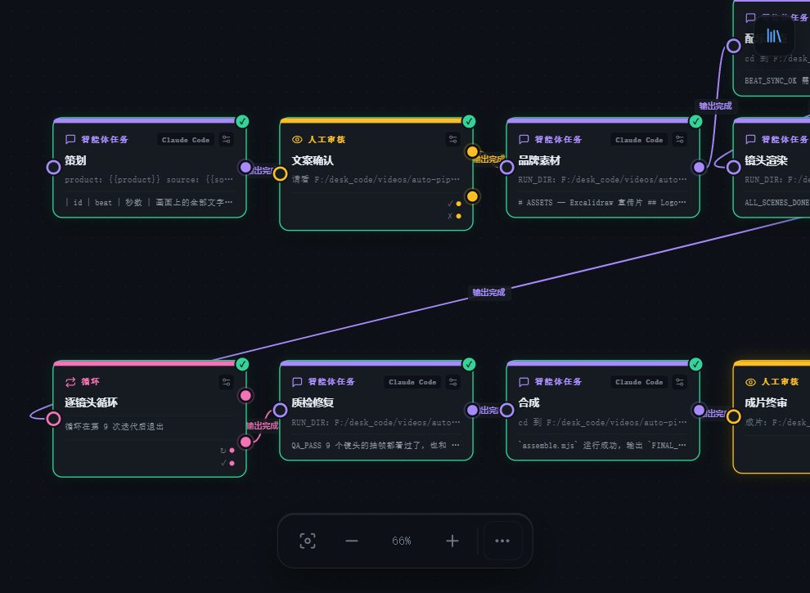Image resolution: width=810 pixels, height=593 pixels.
Task: Open settings icon on the 合成 node
Action: [x=680, y=382]
